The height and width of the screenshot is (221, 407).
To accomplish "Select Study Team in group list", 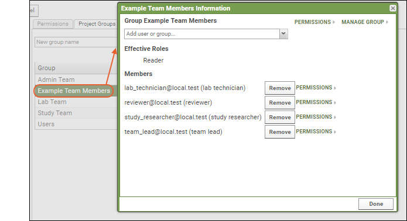I will pyautogui.click(x=76, y=113).
